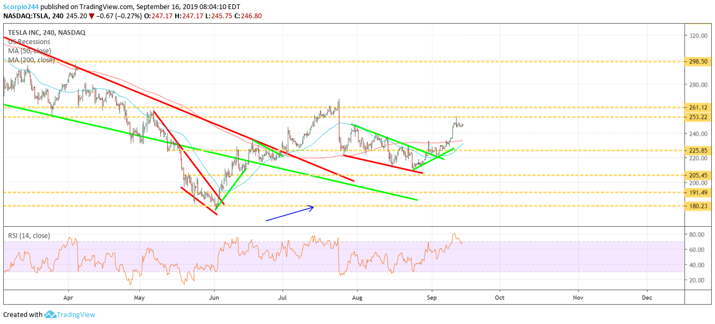Select the 180.23 level price label

coord(698,206)
